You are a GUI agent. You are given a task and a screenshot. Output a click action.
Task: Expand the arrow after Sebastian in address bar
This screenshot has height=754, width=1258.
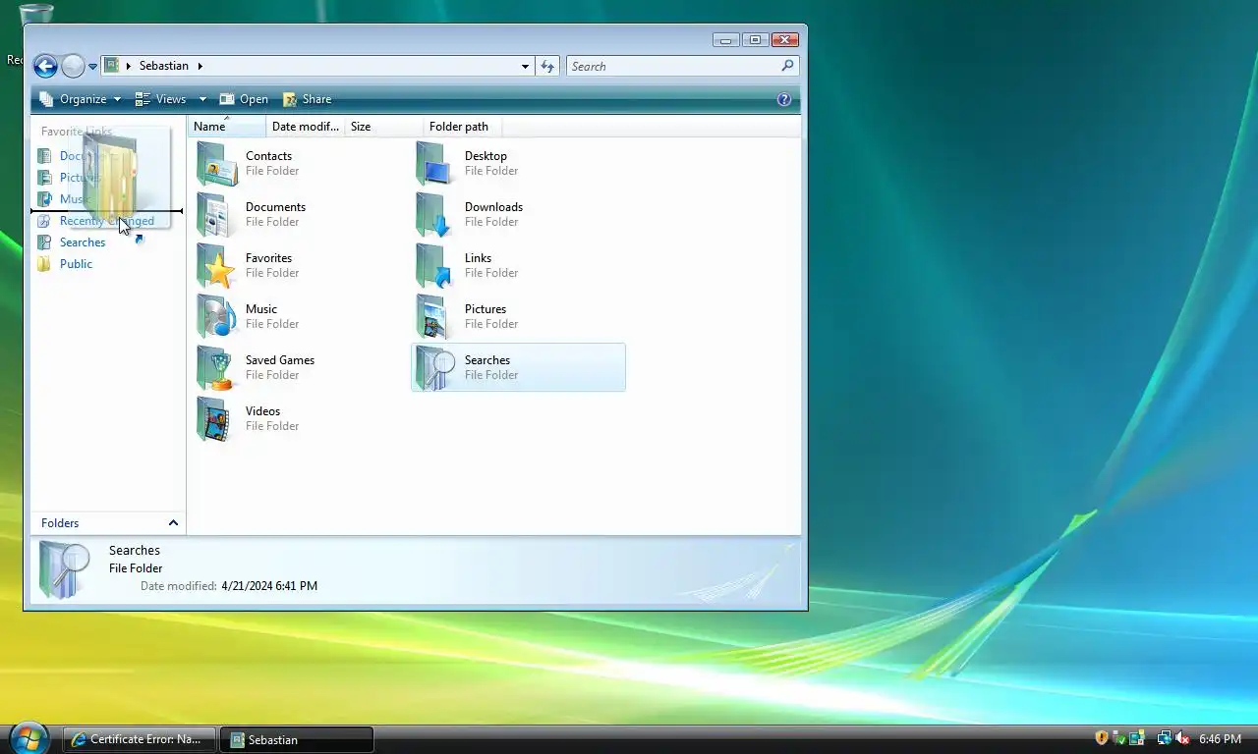tap(200, 66)
